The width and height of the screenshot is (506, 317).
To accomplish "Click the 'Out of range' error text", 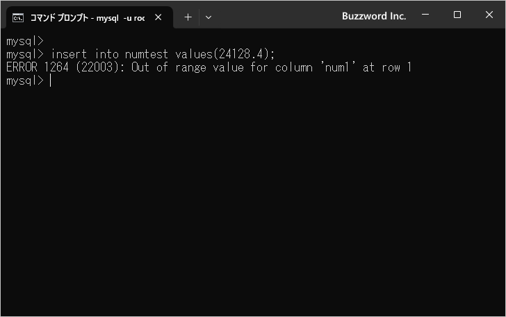I will click(x=169, y=67).
